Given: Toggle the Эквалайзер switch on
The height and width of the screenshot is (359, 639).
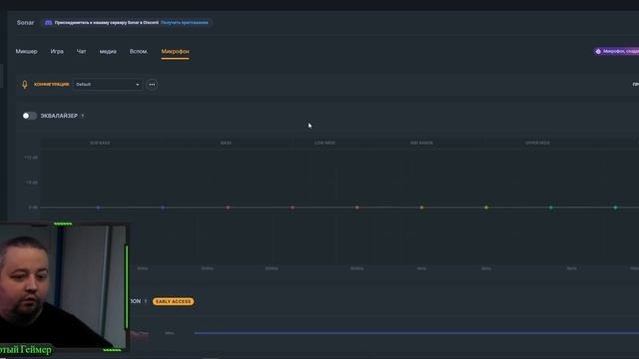Looking at the screenshot, I should pyautogui.click(x=29, y=116).
